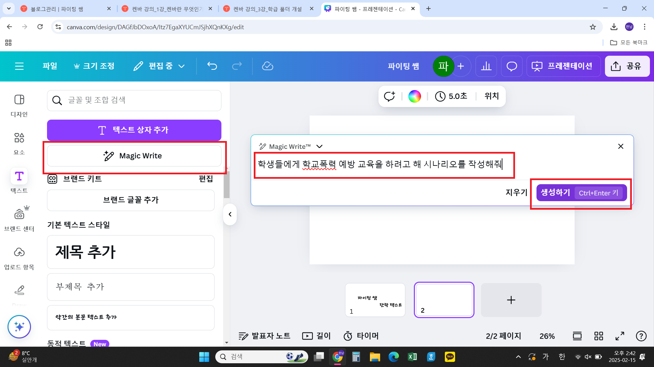654x367 pixels.
Task: Click the 글꼴 및 조합 검색 search field
Action: coord(134,100)
